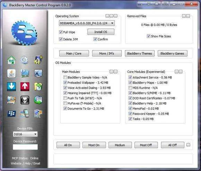
Task: Click the Most On preset button
Action: point(94,145)
